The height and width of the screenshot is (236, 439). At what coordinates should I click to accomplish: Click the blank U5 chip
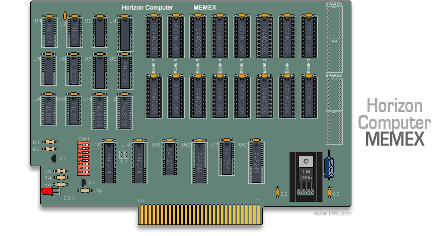pos(49,70)
